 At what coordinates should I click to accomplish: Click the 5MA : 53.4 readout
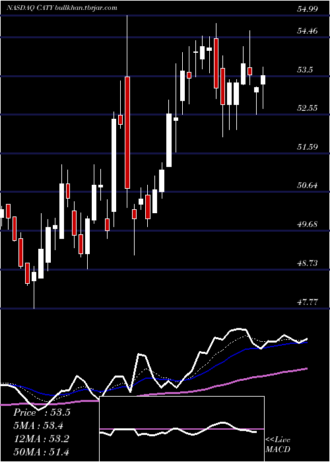38,426
